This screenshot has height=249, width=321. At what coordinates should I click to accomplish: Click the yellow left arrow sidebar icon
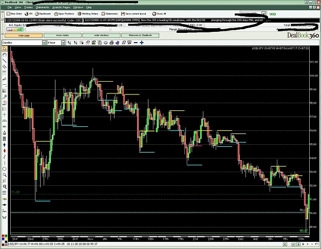(x=5, y=199)
